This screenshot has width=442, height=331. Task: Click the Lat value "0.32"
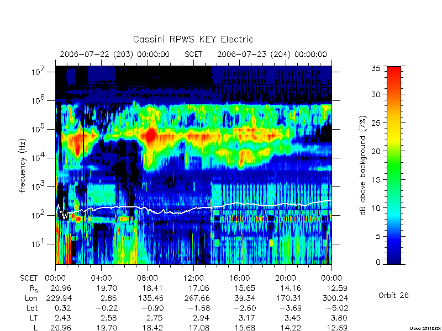pyautogui.click(x=64, y=308)
